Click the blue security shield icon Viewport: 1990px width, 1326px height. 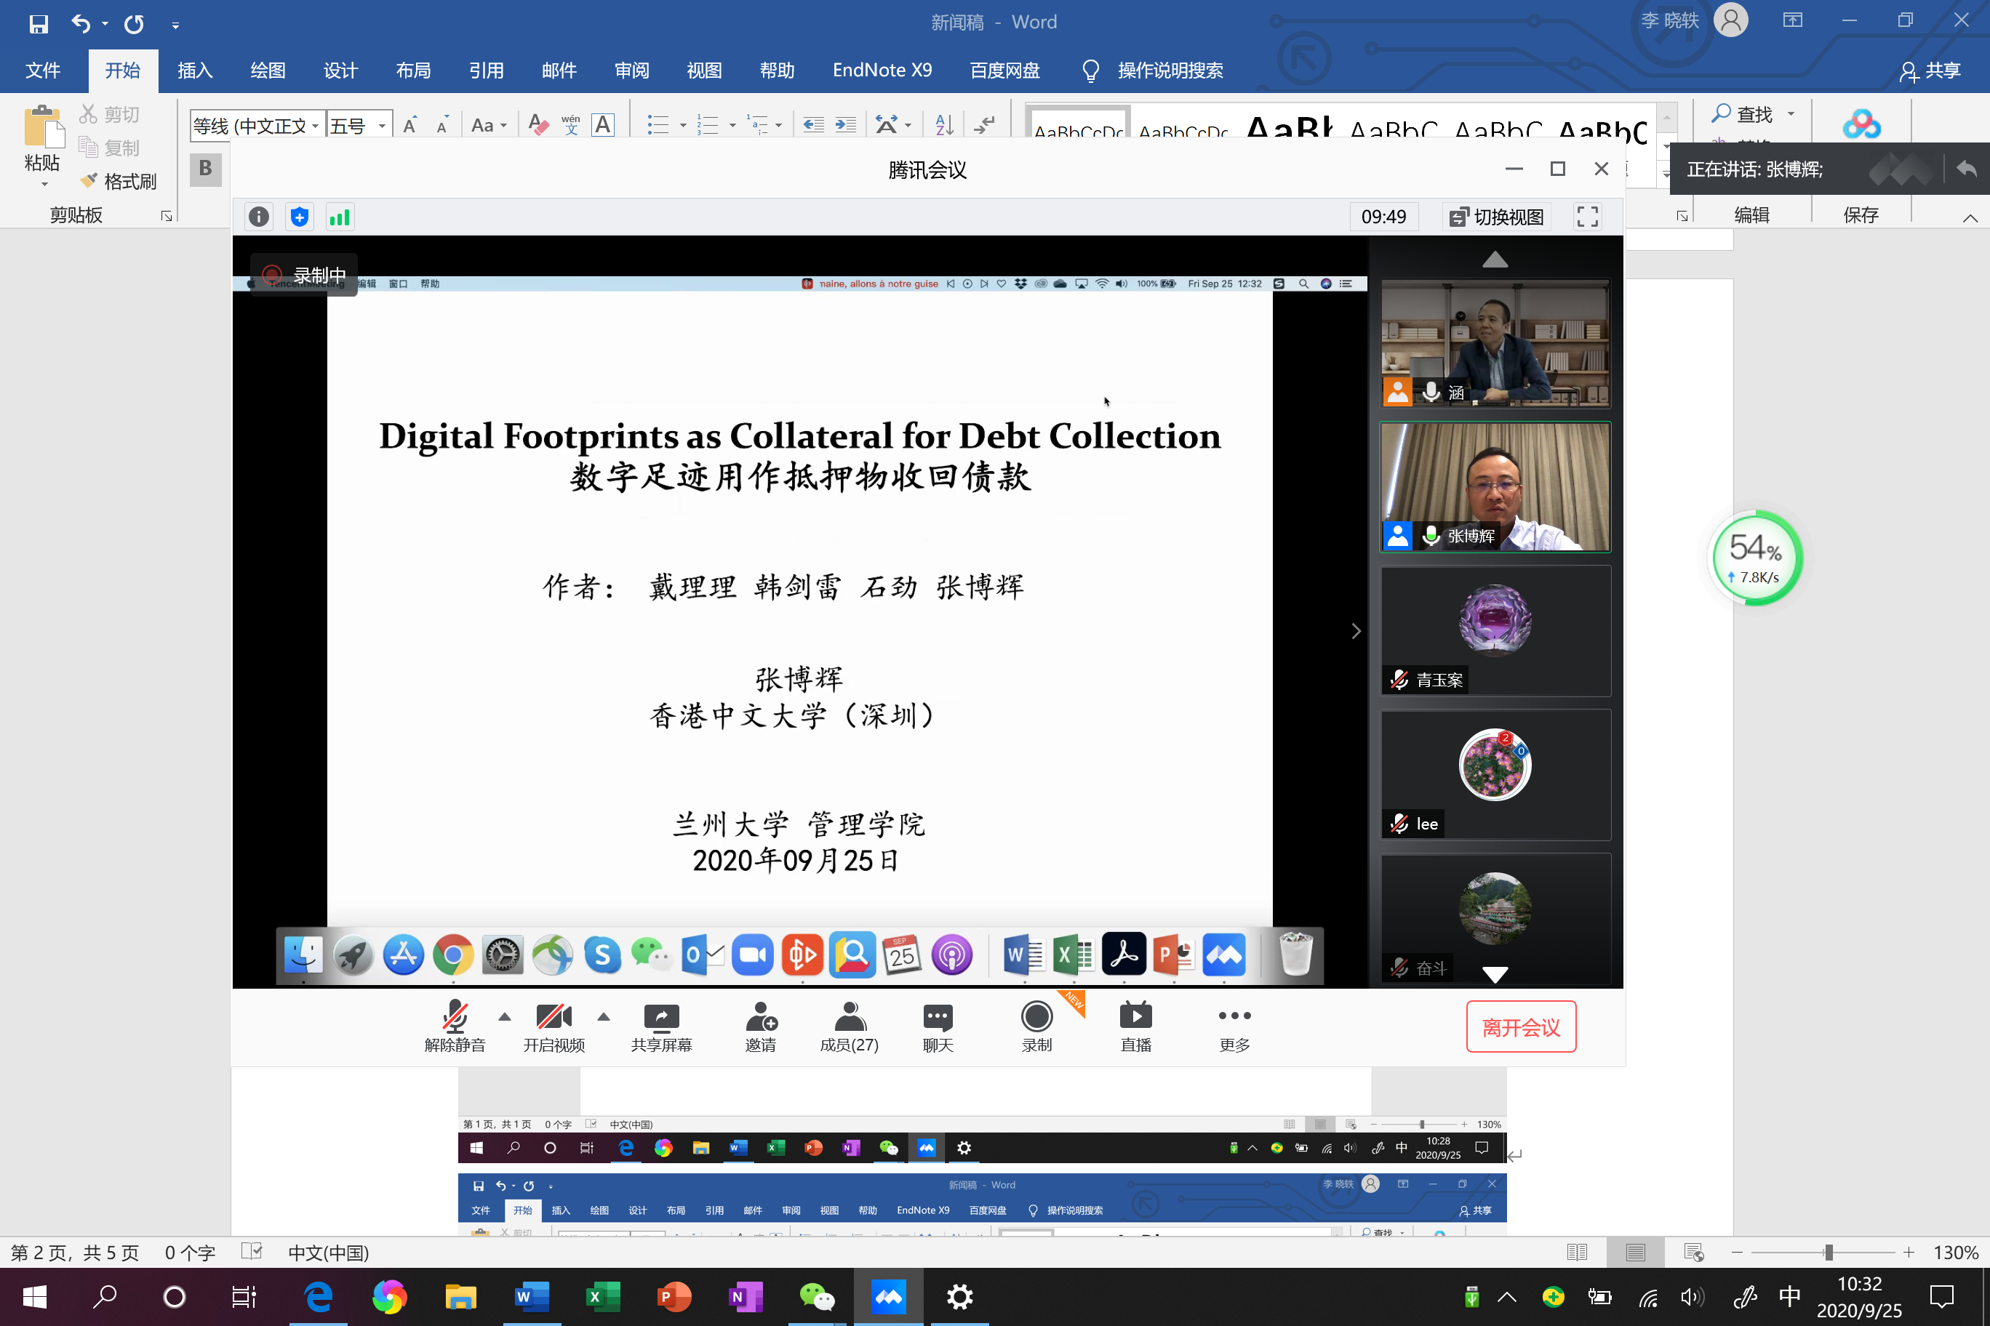300,217
